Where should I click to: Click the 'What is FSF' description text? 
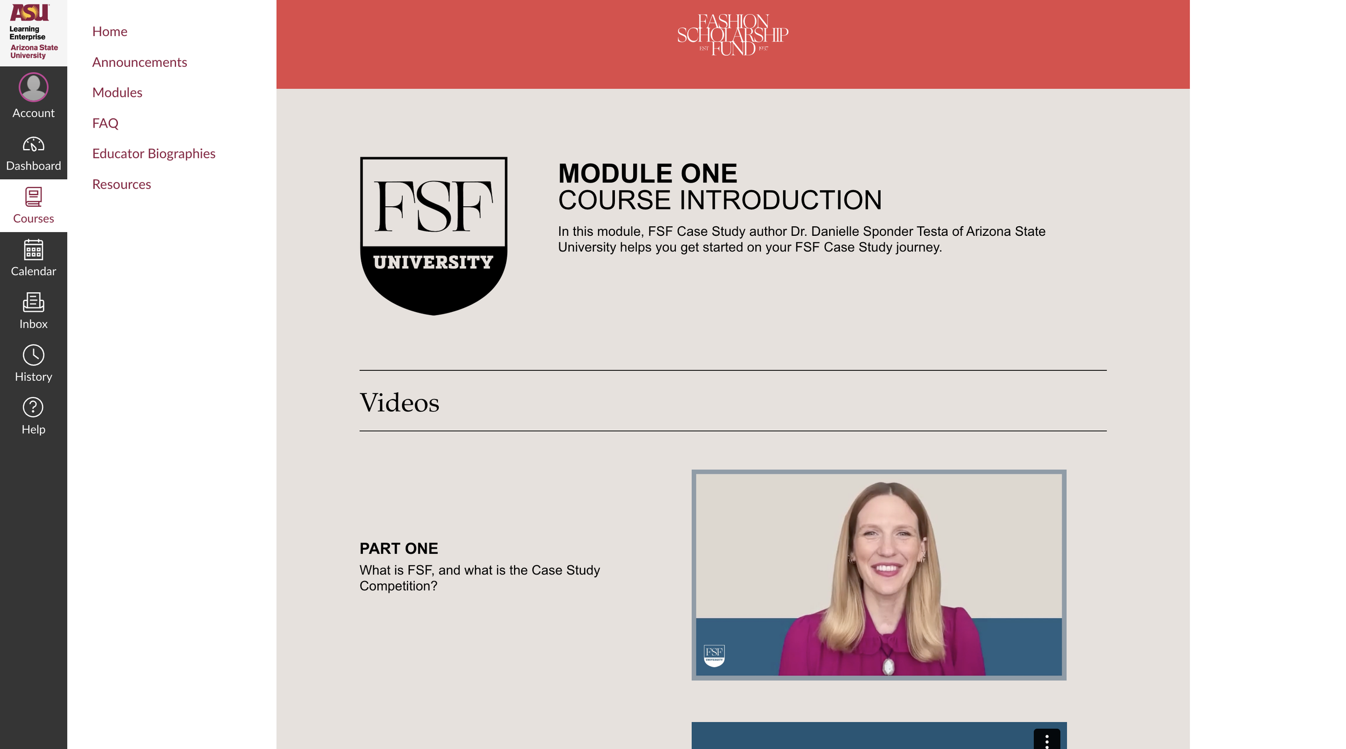[480, 578]
